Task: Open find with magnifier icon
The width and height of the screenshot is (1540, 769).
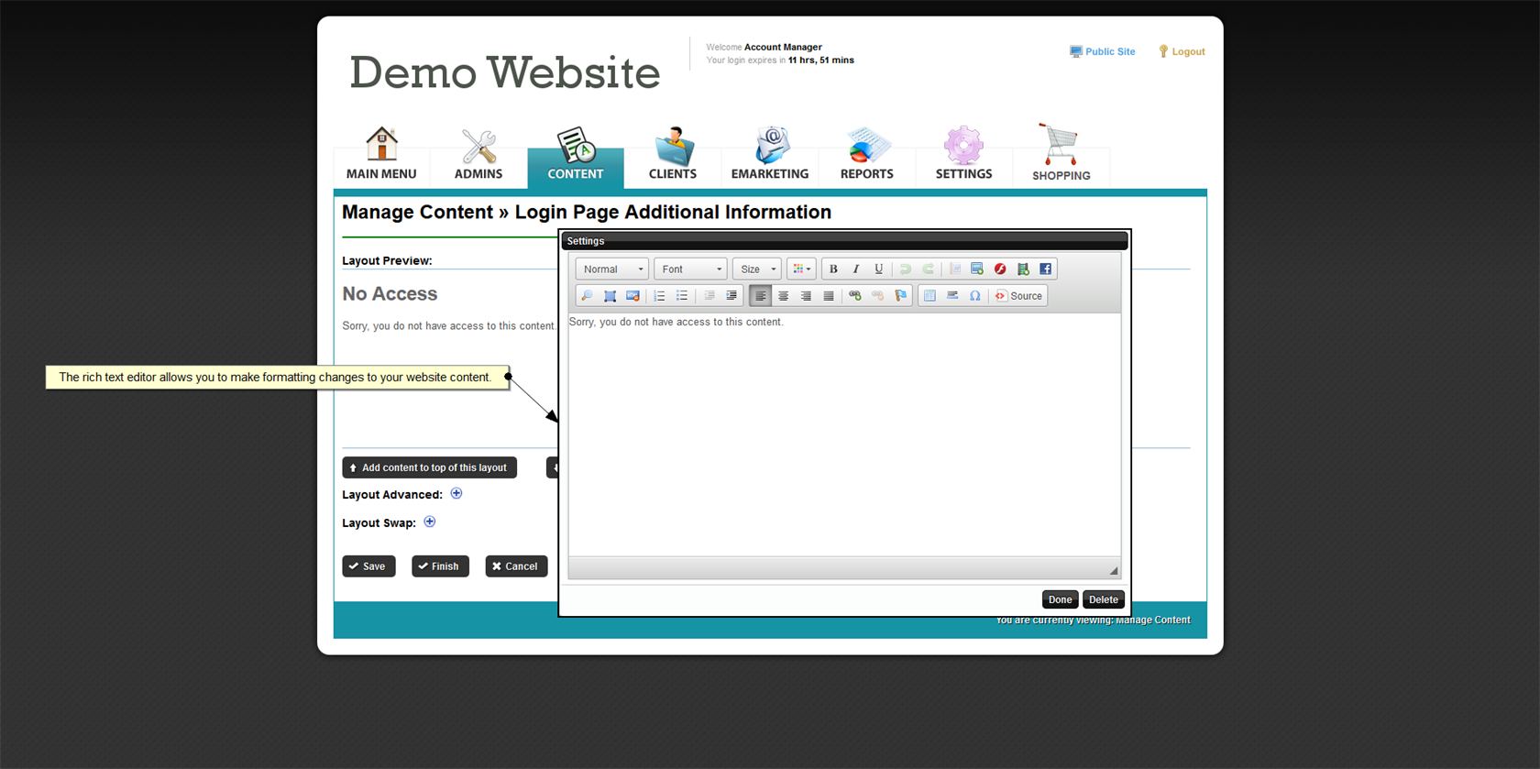Action: pyautogui.click(x=587, y=296)
